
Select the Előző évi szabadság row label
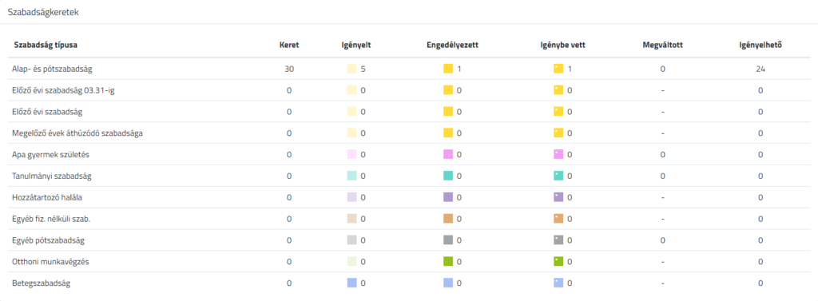(47, 112)
